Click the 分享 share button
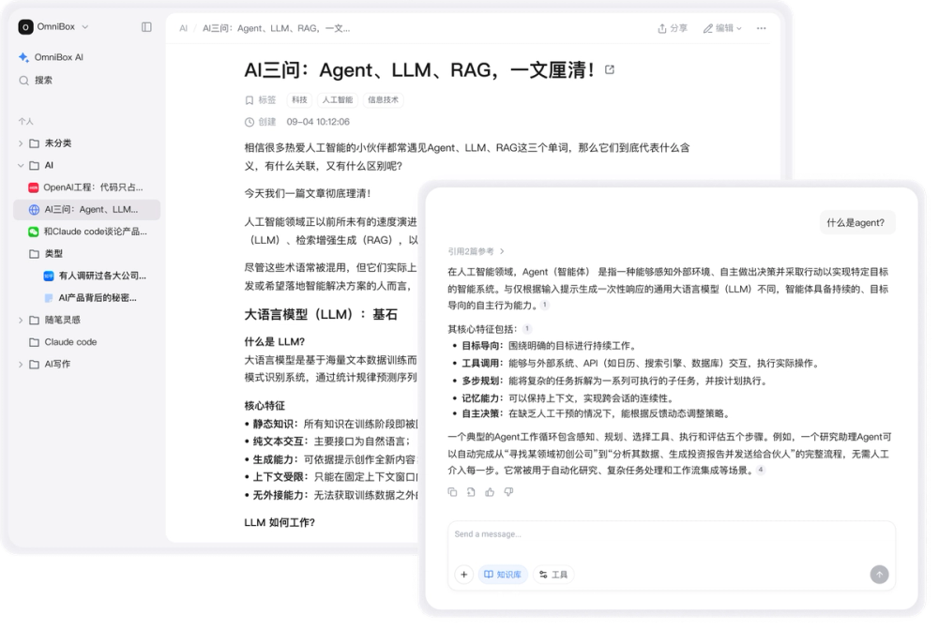This screenshot has width=938, height=629. click(673, 28)
